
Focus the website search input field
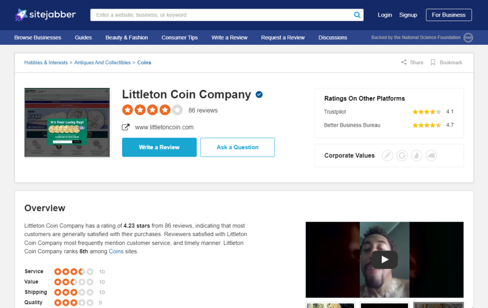coord(222,15)
